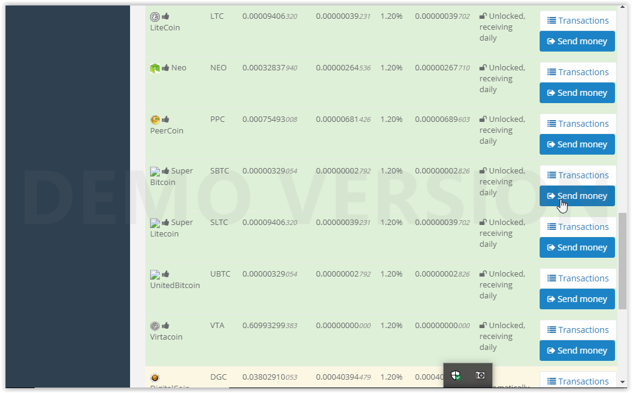Click DigitalCoin balance 0.03802910053
Viewport: 632px width, 393px height.
[270, 377]
